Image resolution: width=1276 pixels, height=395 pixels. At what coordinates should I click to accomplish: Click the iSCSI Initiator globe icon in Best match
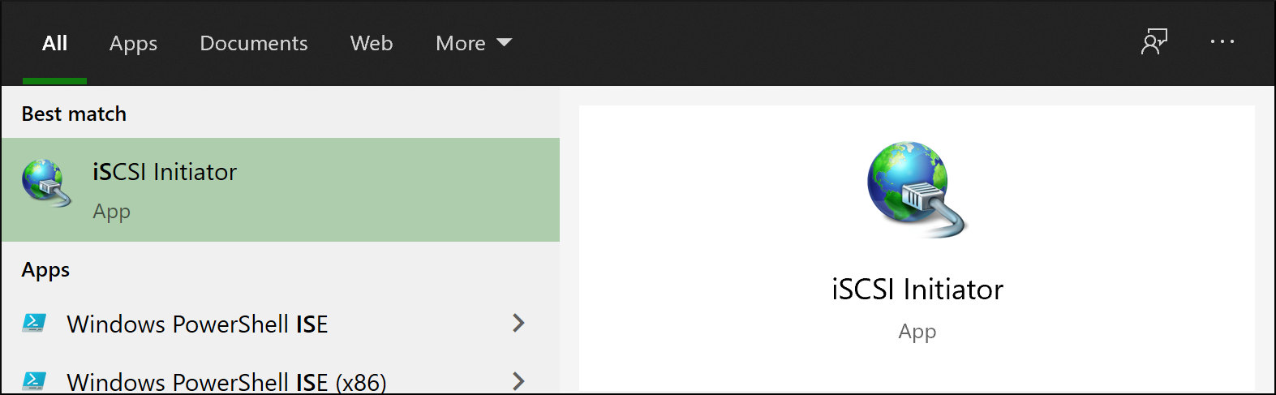46,183
